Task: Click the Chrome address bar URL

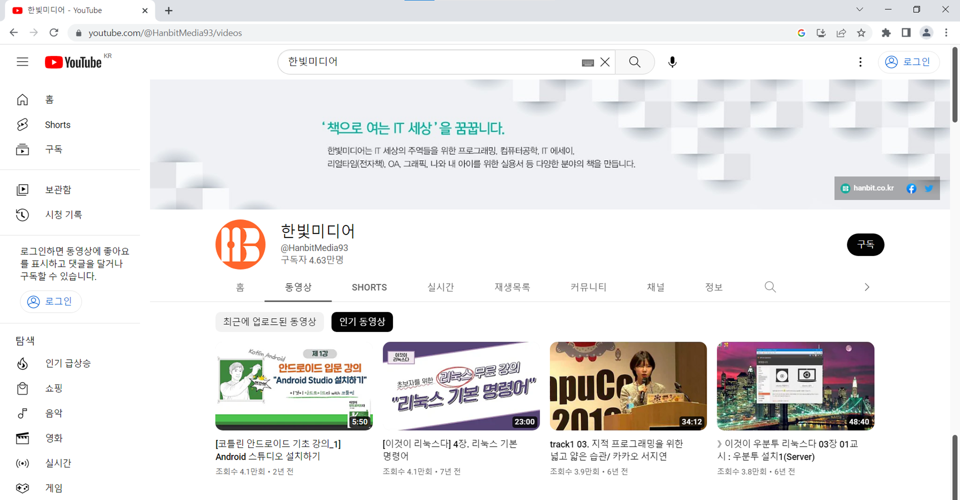Action: 165,33
